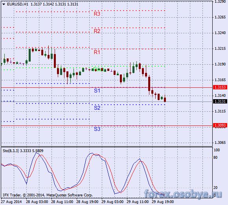This screenshot has height=205, width=228.
Task: Click the stochastic 80 level label
Action: click(x=215, y=158)
